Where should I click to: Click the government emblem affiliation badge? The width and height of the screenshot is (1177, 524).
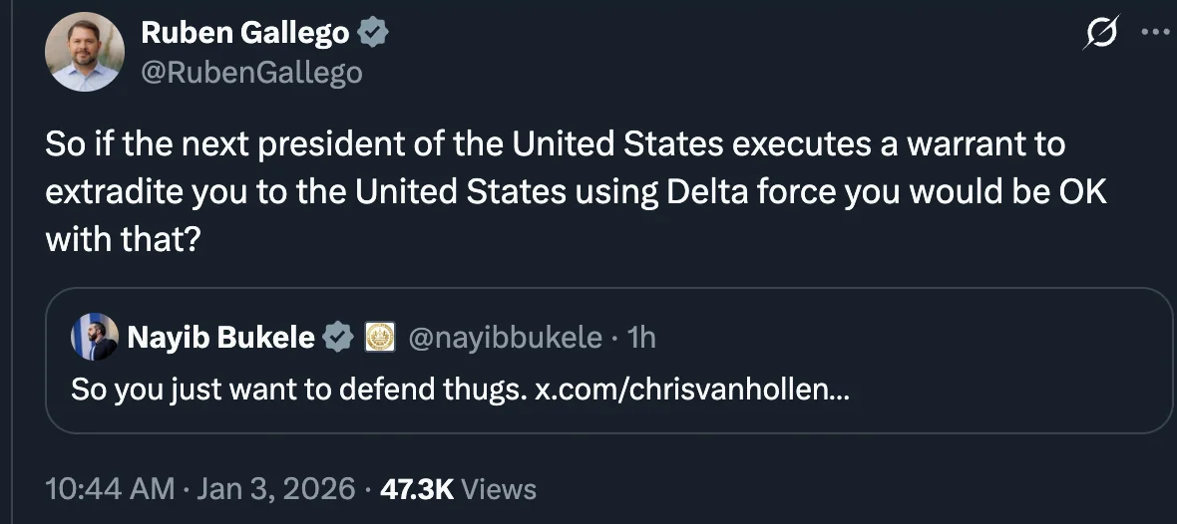(x=380, y=338)
